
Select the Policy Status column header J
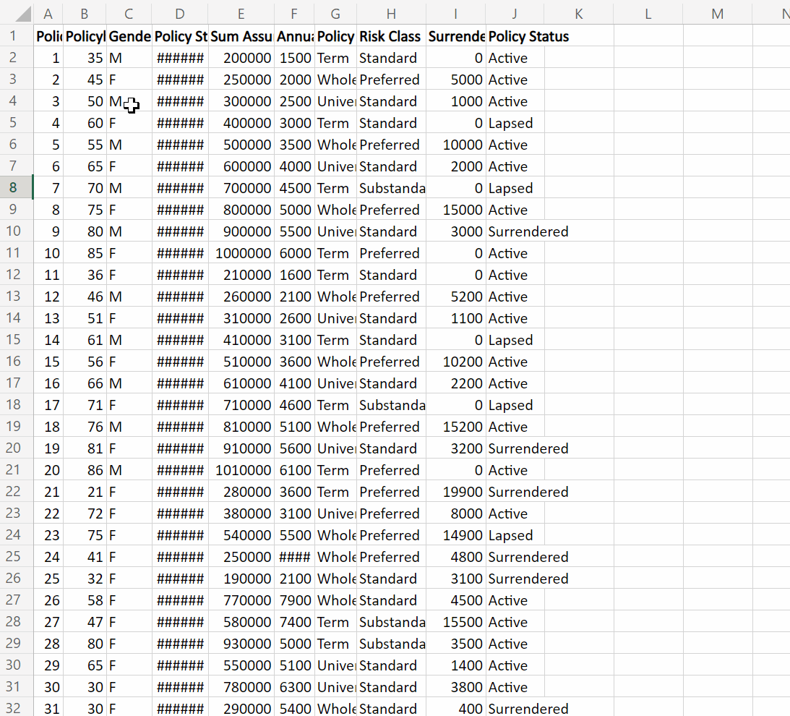[x=515, y=13]
